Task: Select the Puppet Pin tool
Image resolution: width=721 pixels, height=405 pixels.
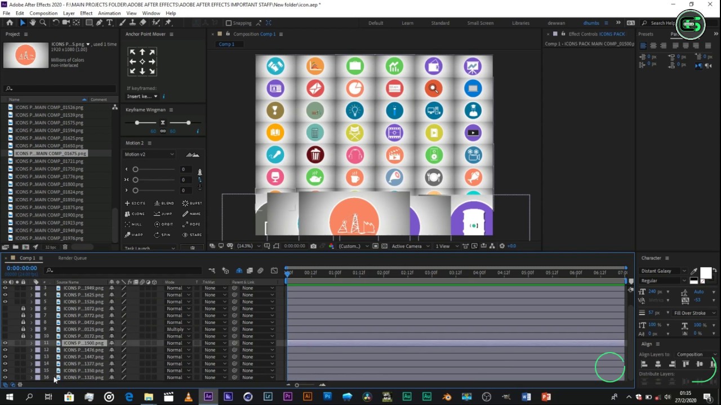Action: click(x=168, y=22)
